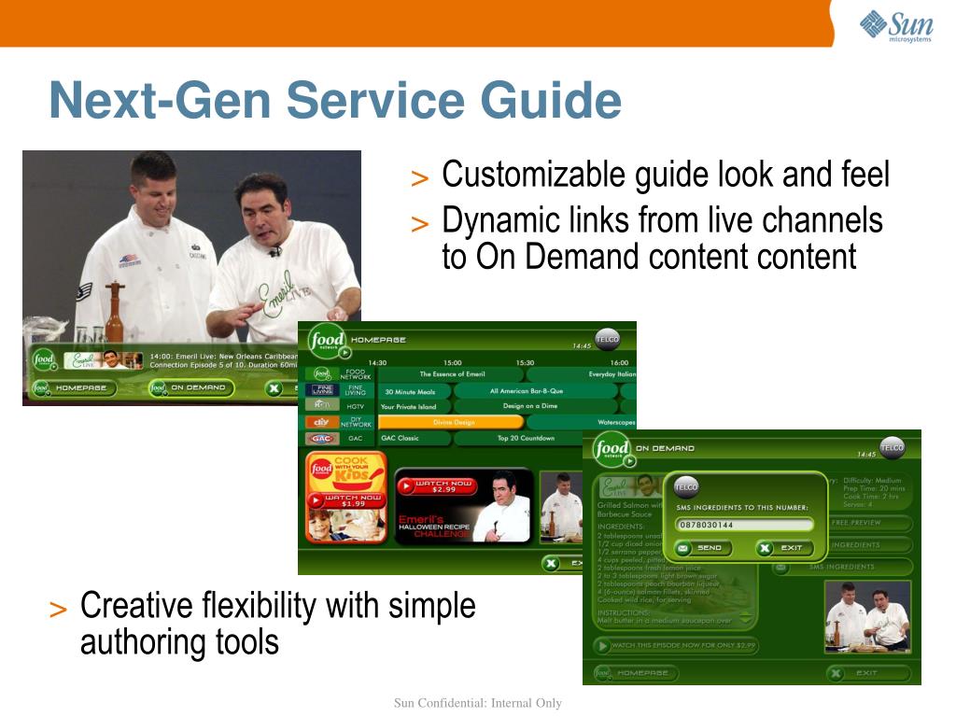The width and height of the screenshot is (956, 717).
Task: Click SEND button in SMS dialog
Action: coord(702,548)
